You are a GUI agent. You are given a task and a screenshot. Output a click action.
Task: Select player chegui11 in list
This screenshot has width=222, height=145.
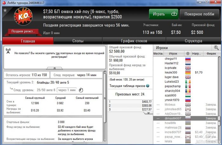(186, 59)
